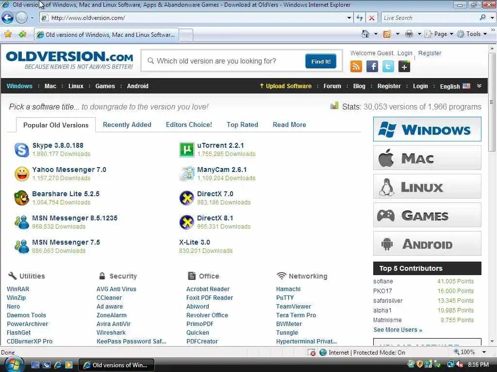Open the Wireshark link under Security
The width and height of the screenshot is (497, 372).
[111, 332]
